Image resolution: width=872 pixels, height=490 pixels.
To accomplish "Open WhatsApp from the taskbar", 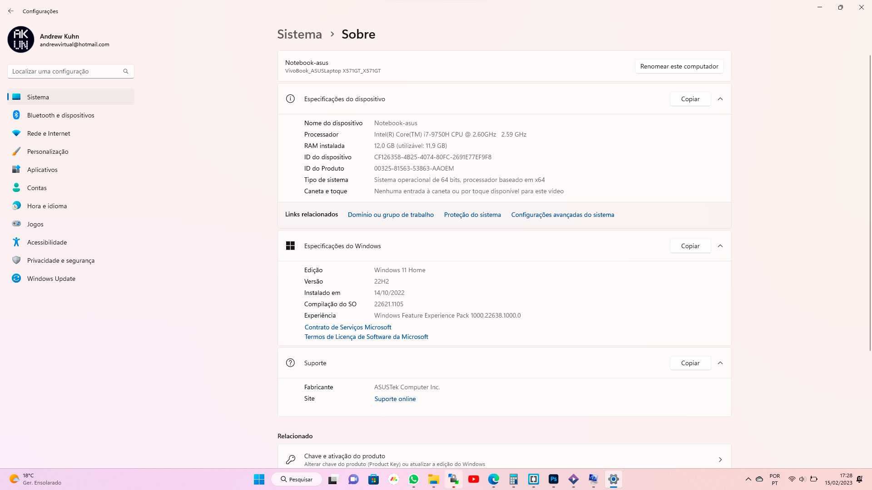I will [x=413, y=479].
